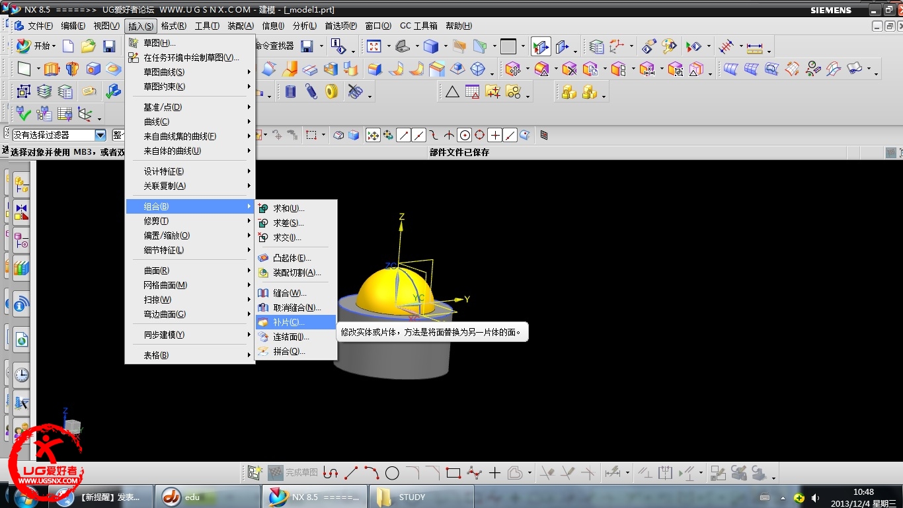
Task: Click the Arc sketch tool
Action: 372,473
